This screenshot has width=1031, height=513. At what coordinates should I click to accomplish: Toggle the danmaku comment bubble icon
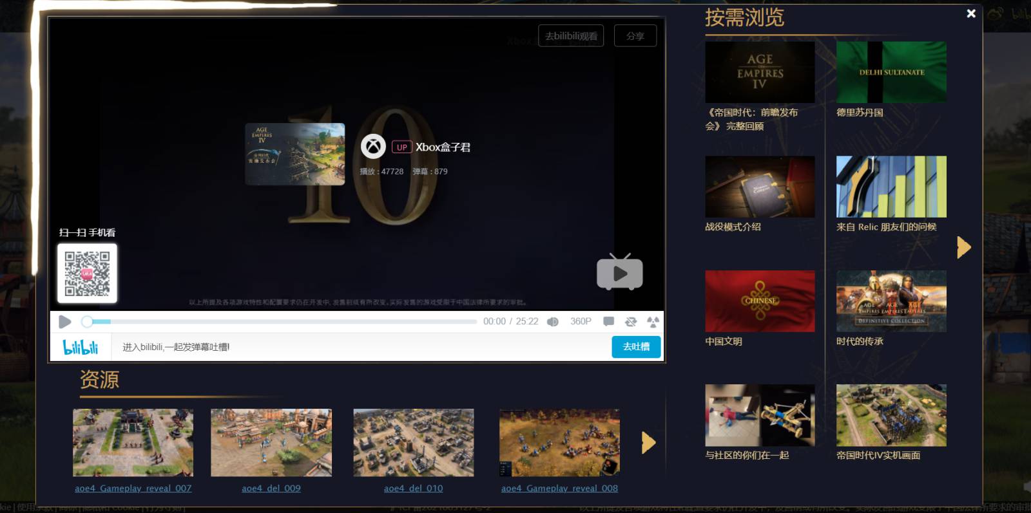click(x=608, y=321)
